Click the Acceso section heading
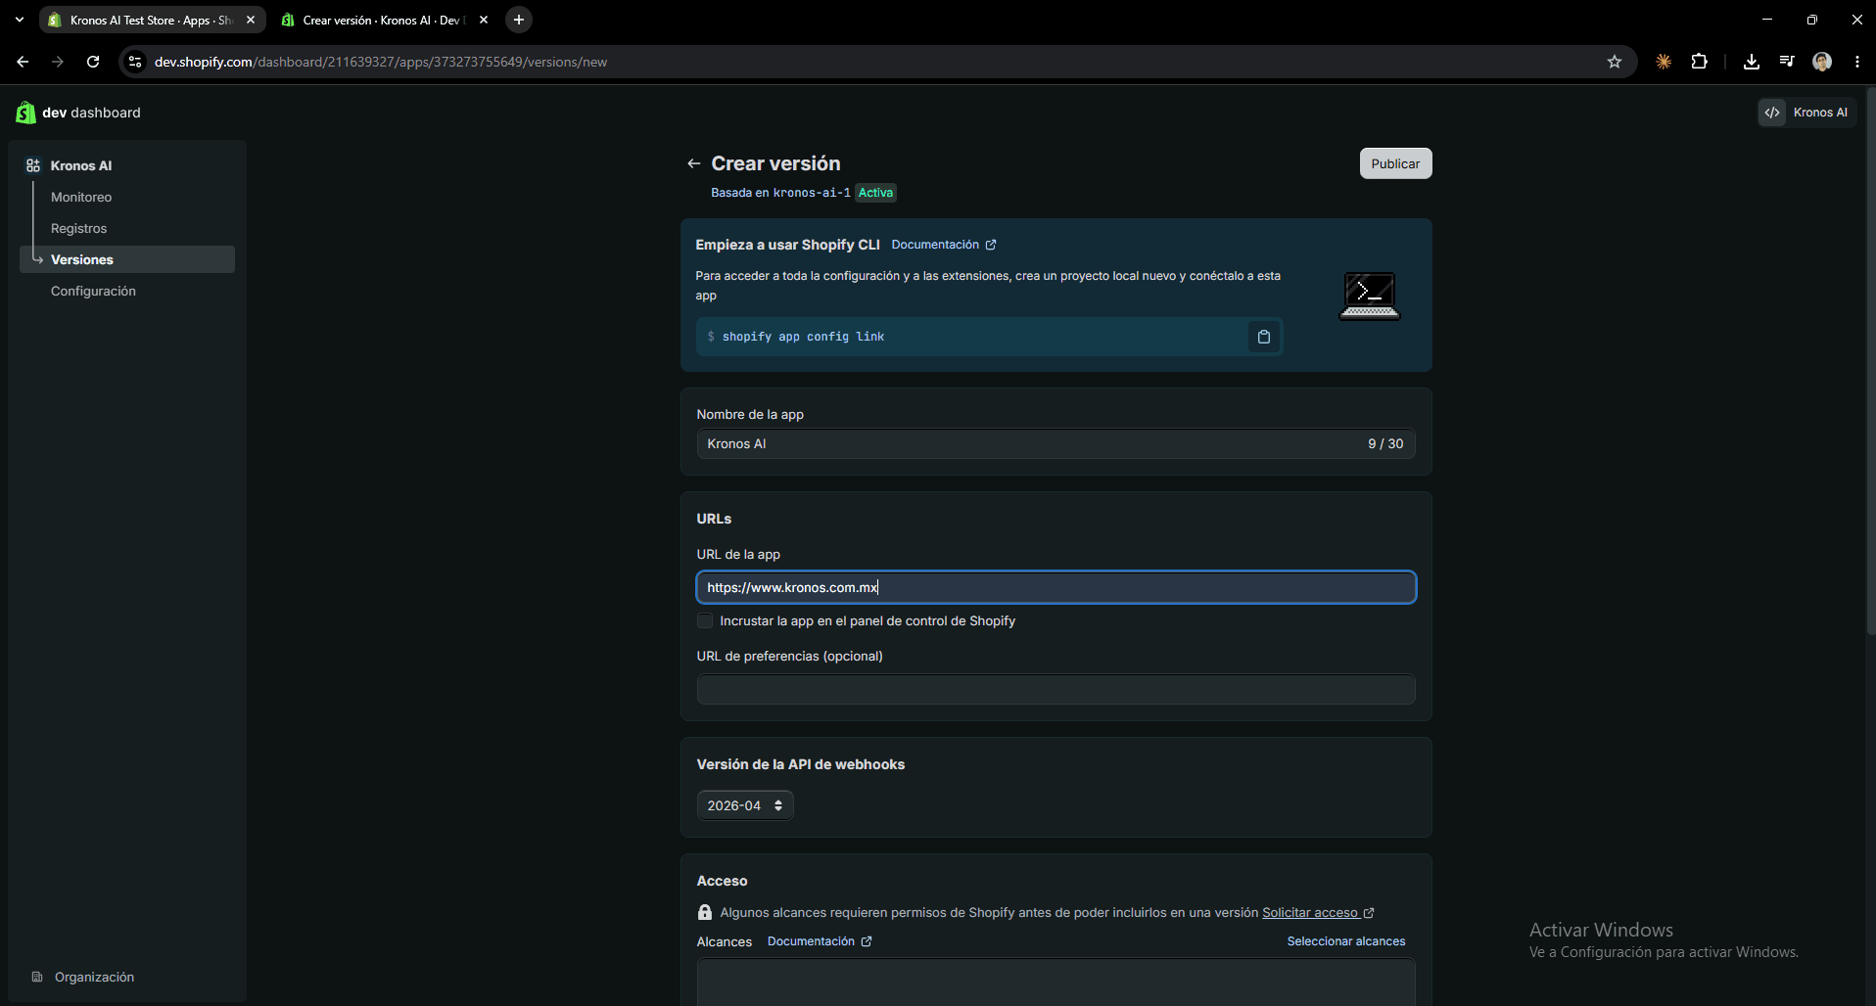 (722, 881)
